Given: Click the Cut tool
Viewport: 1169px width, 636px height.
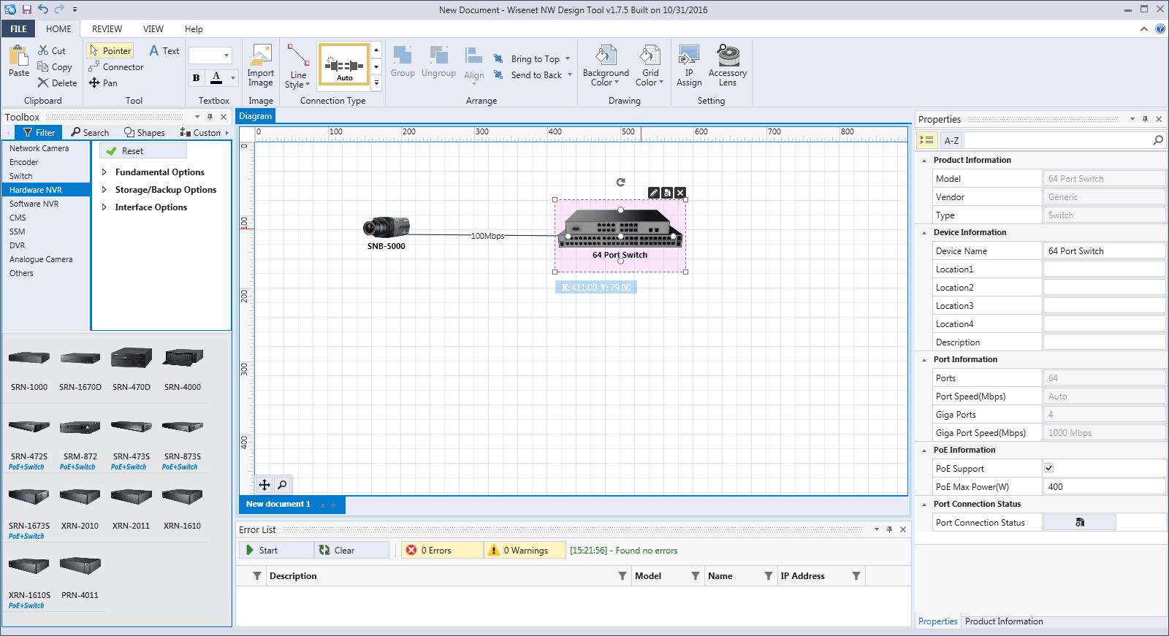Looking at the screenshot, I should pos(52,51).
